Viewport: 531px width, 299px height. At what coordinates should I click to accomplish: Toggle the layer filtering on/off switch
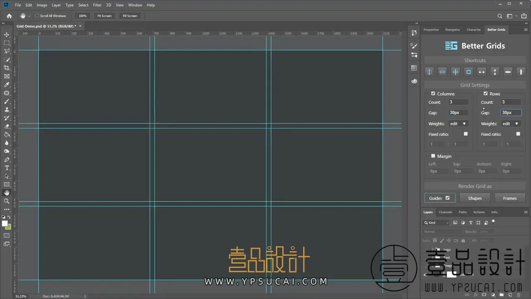click(493, 222)
